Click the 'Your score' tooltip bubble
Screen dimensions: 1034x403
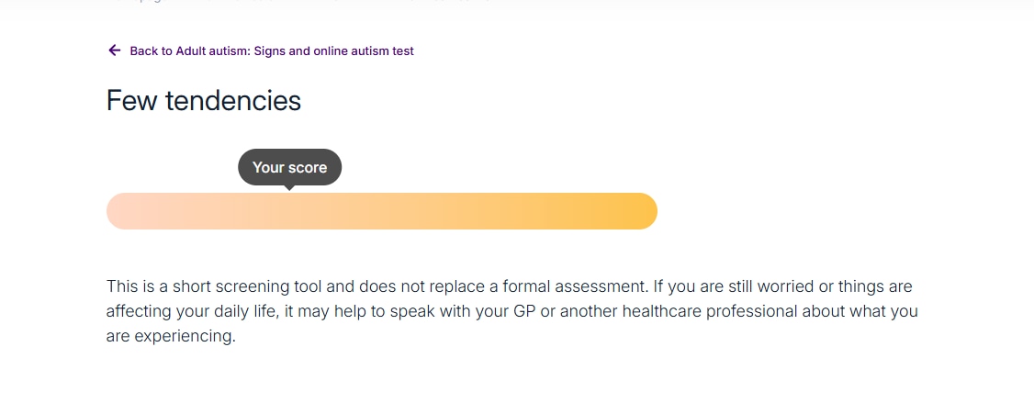coord(289,167)
